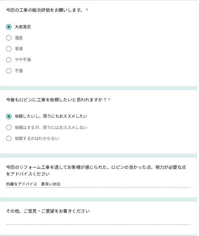Select the 不満 radio button
Image resolution: width=199 pixels, height=236 pixels.
[9, 71]
